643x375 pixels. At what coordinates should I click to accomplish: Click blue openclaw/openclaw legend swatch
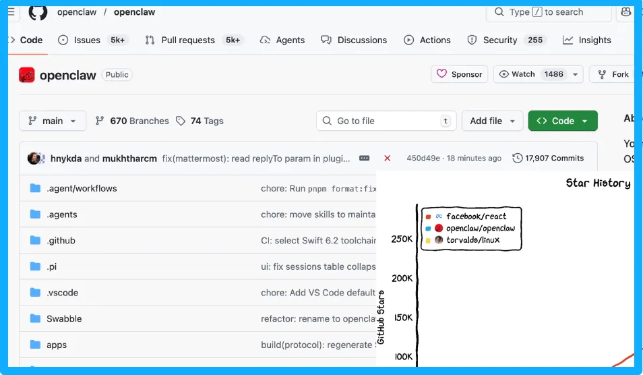coord(428,229)
